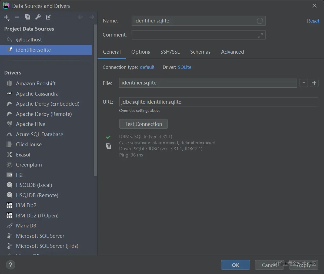Click the Cancel button
This screenshot has height=274, width=324.
(x=269, y=265)
